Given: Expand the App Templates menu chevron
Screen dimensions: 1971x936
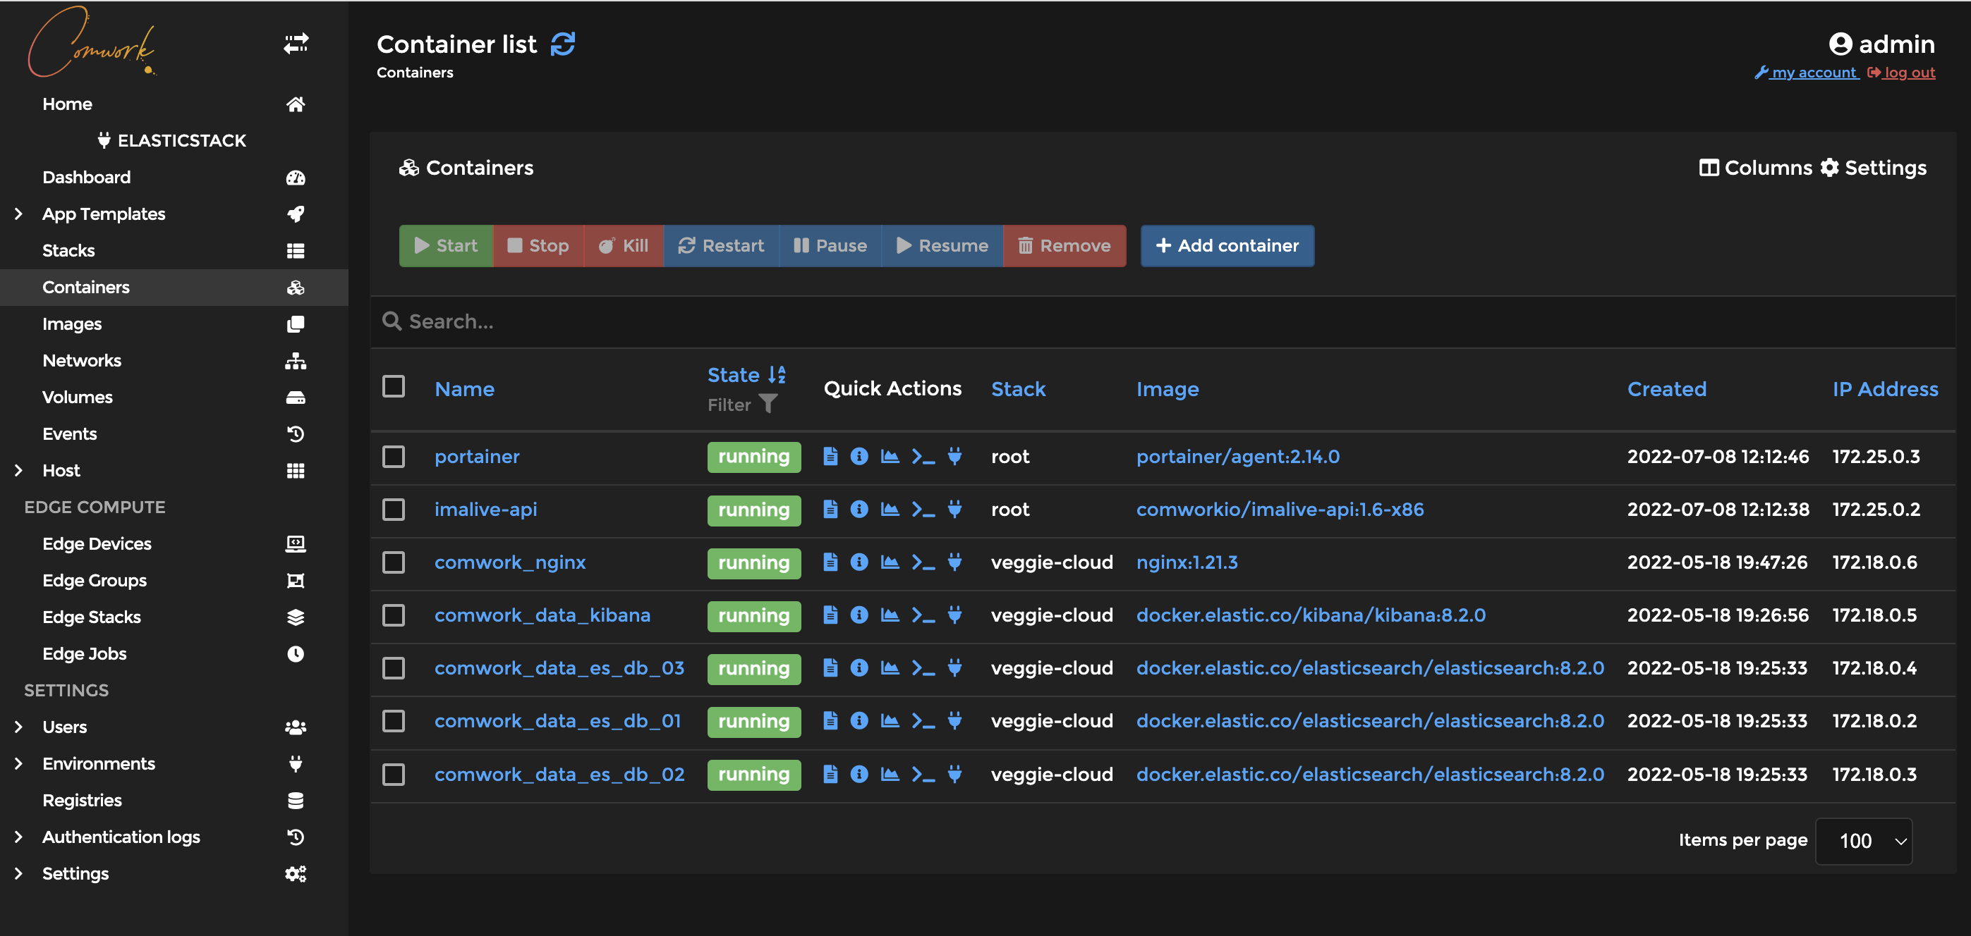Looking at the screenshot, I should click(x=18, y=214).
